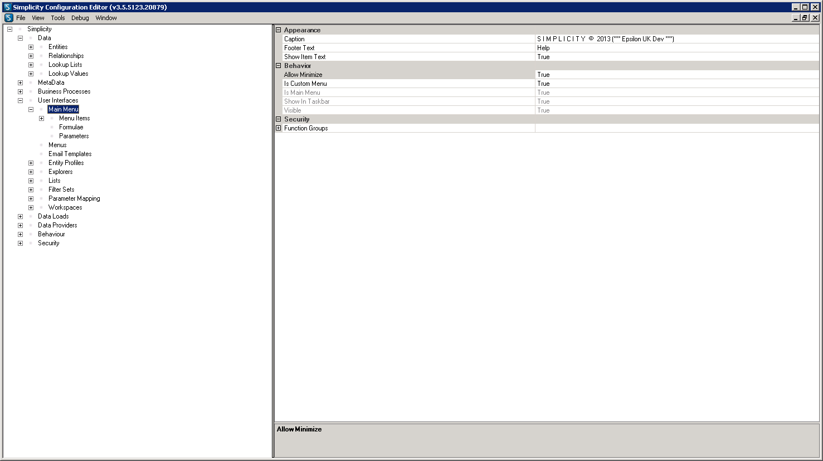Expand the Relationships node
This screenshot has width=823, height=461.
click(x=31, y=56)
